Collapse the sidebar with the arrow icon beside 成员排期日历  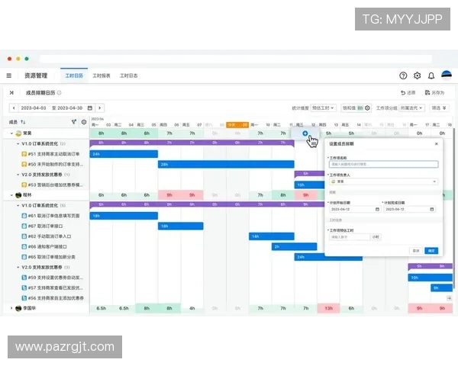pyautogui.click(x=11, y=93)
